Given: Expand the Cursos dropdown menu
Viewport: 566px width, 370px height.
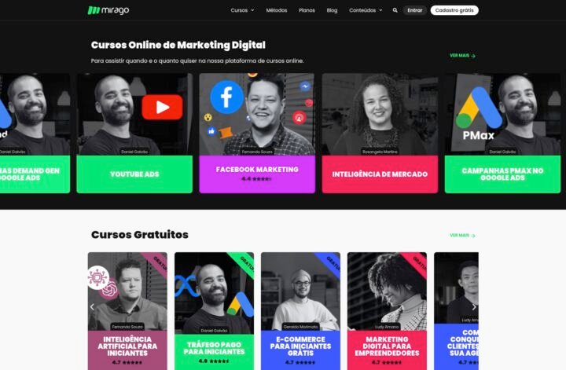Looking at the screenshot, I should pyautogui.click(x=242, y=10).
